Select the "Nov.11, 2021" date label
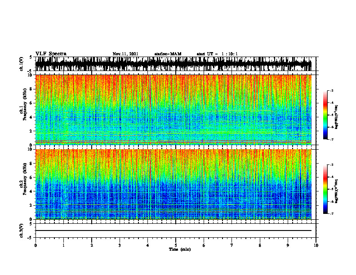 click(125, 54)
